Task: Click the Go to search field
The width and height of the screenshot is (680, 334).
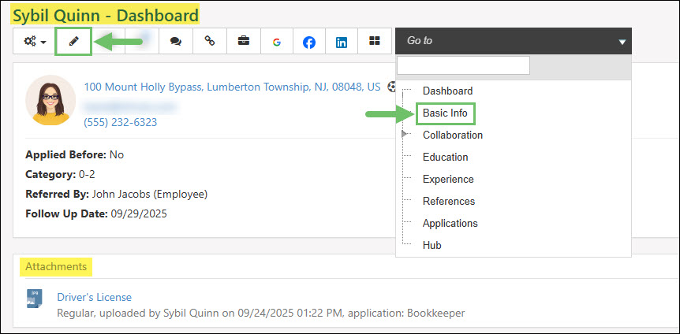Action: coord(463,65)
